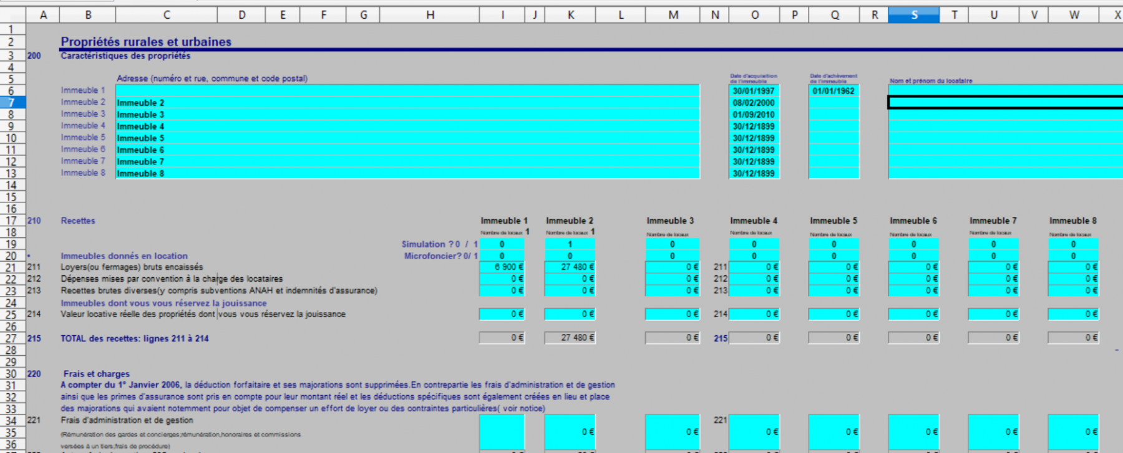Viewport: 1123px width, 453px height.
Task: Click the tenant name cell for Immeuble 1
Action: (1005, 90)
